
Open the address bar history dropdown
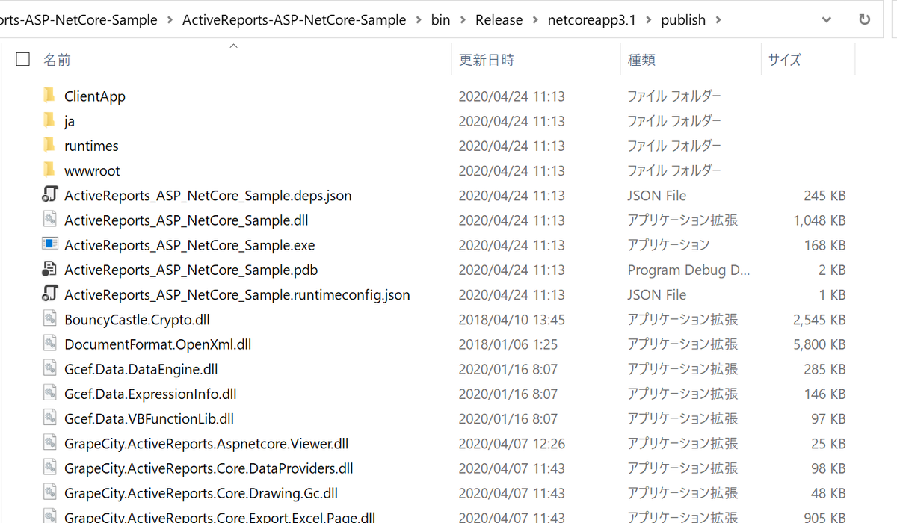[826, 20]
